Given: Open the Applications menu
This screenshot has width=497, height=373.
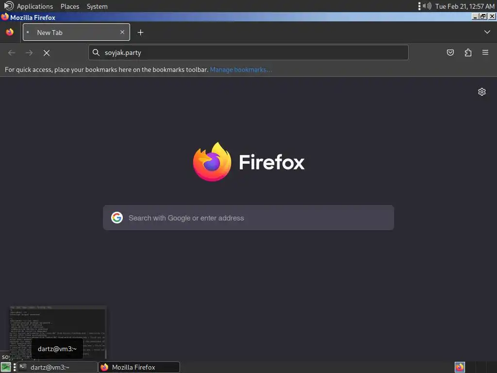Looking at the screenshot, I should tap(35, 6).
